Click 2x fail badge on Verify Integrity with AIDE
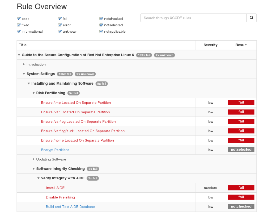 (93, 178)
